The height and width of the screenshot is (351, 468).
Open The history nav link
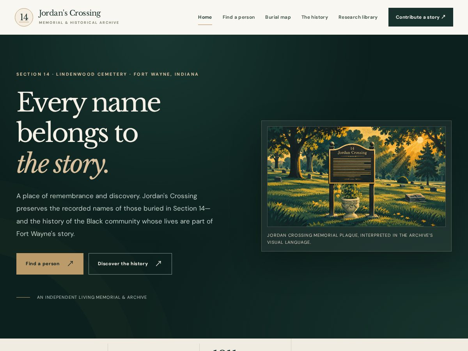[315, 17]
